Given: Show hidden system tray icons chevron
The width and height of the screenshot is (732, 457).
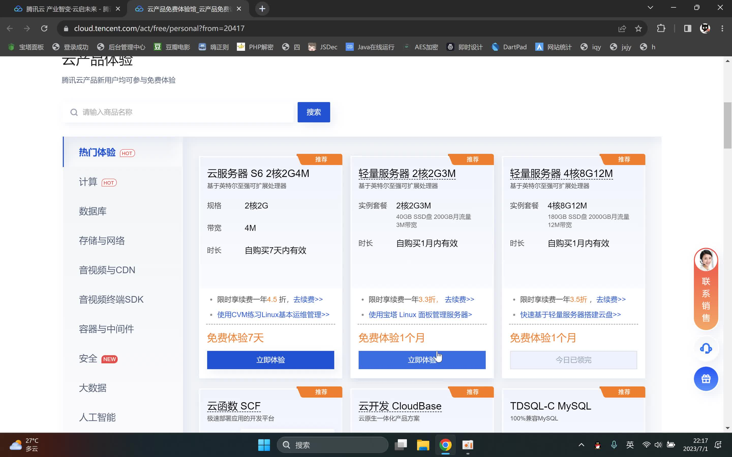Looking at the screenshot, I should (581, 445).
